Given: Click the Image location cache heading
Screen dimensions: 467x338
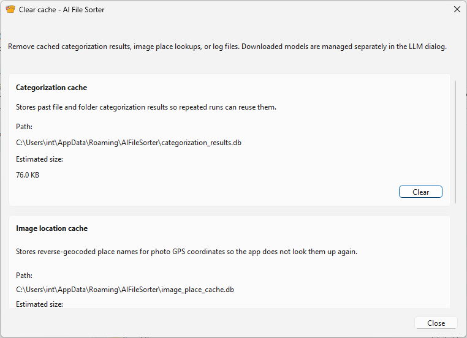Looking at the screenshot, I should tap(52, 228).
